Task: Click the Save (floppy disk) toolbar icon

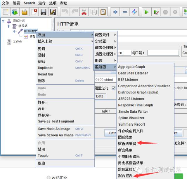Action: 44,12
